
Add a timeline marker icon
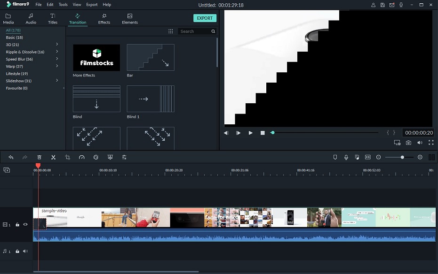(335, 157)
